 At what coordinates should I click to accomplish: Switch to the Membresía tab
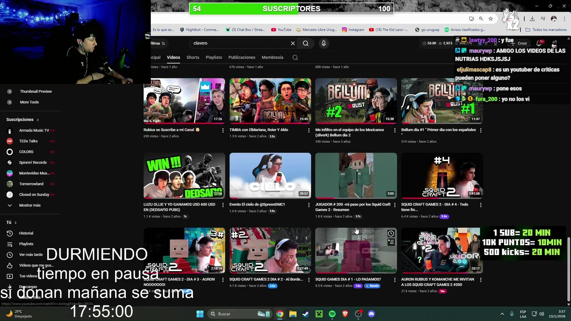click(x=272, y=58)
